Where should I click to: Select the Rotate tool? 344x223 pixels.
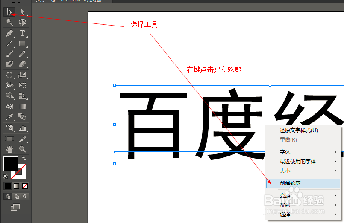pyautogui.click(x=9, y=75)
